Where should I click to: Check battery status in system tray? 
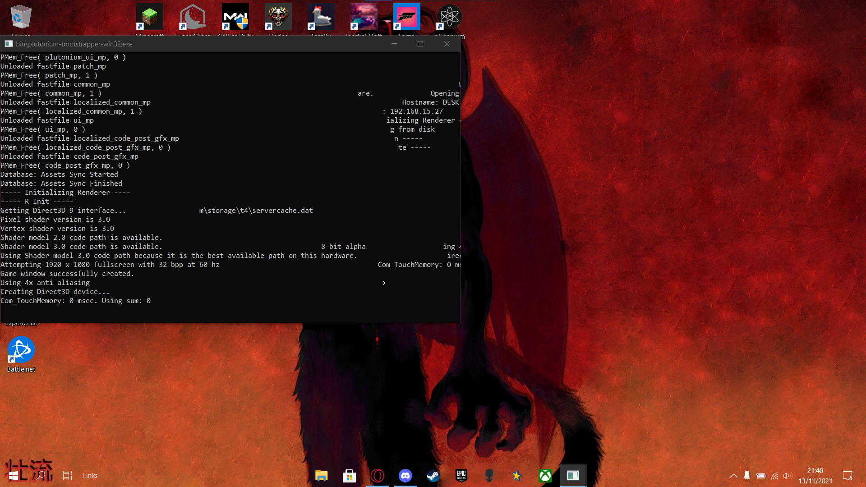pyautogui.click(x=761, y=475)
